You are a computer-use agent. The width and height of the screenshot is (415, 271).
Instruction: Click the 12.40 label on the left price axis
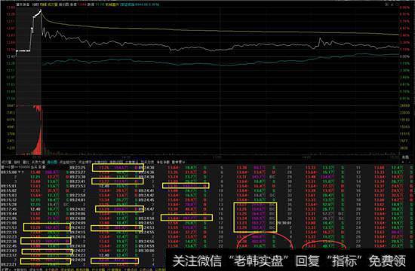click(11, 56)
